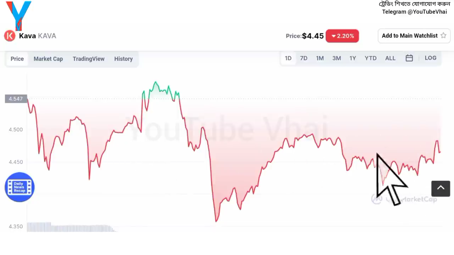Click the red down-arrow in 2.20% badge
The height and width of the screenshot is (255, 454).
tap(333, 36)
